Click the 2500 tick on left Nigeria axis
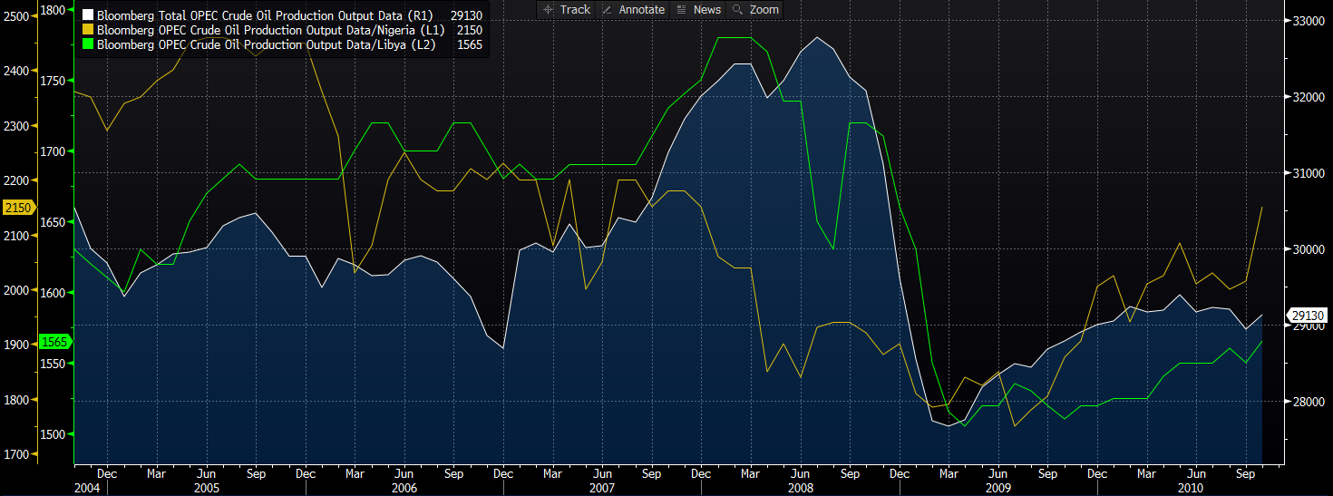This screenshot has width=1333, height=496. pos(16,15)
